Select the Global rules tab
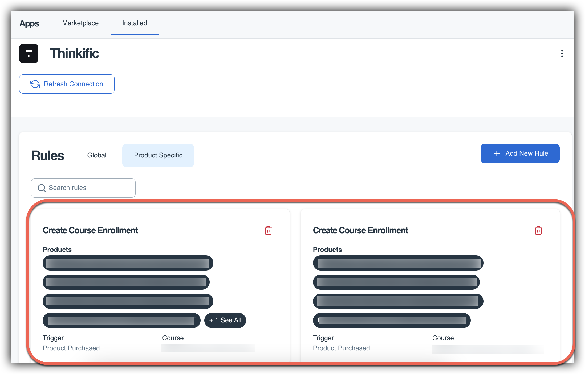Viewport: 585px width, 374px height. (97, 155)
